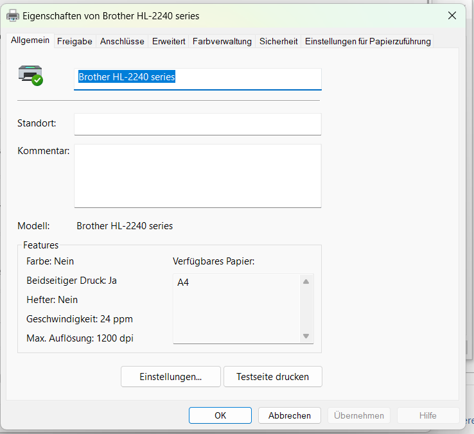Screen dimensions: 474x434
Task: Open the Freigabe tab
Action: click(75, 41)
